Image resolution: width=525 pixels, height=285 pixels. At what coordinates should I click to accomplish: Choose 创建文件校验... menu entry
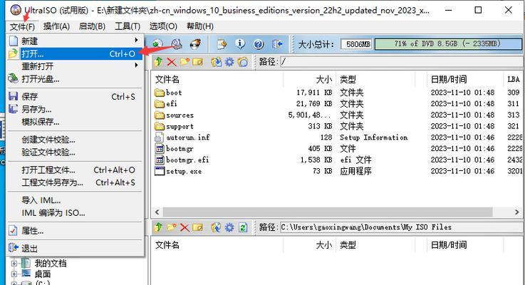pyautogui.click(x=76, y=140)
